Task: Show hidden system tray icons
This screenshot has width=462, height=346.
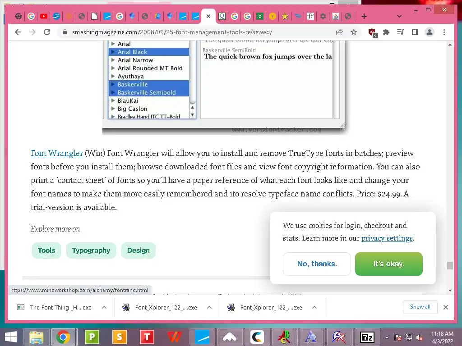Action: pos(387,337)
